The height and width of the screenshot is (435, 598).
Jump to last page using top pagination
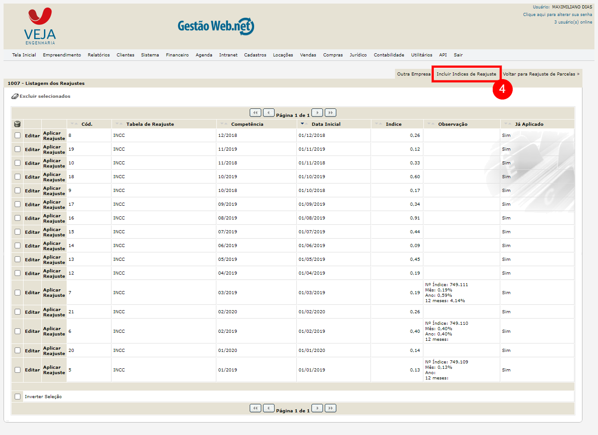331,113
